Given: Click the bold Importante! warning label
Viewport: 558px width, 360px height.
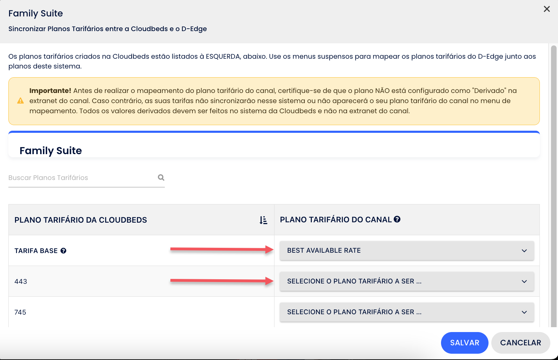Looking at the screenshot, I should (50, 91).
